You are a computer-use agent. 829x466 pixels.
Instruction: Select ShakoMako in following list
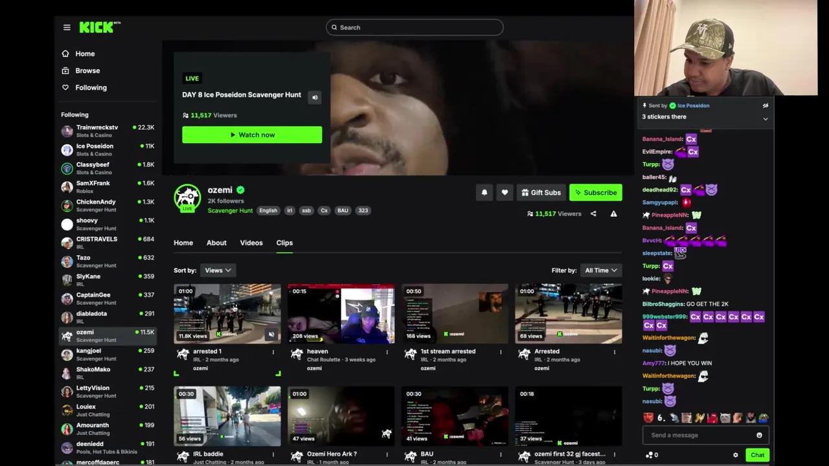point(108,373)
